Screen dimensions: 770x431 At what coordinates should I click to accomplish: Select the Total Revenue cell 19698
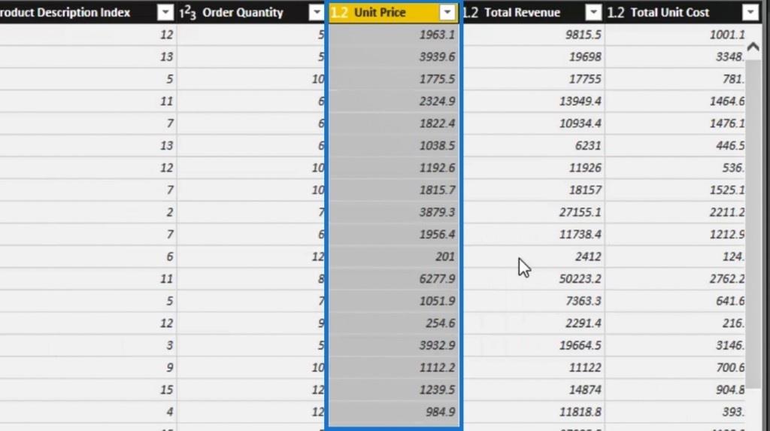(534, 56)
